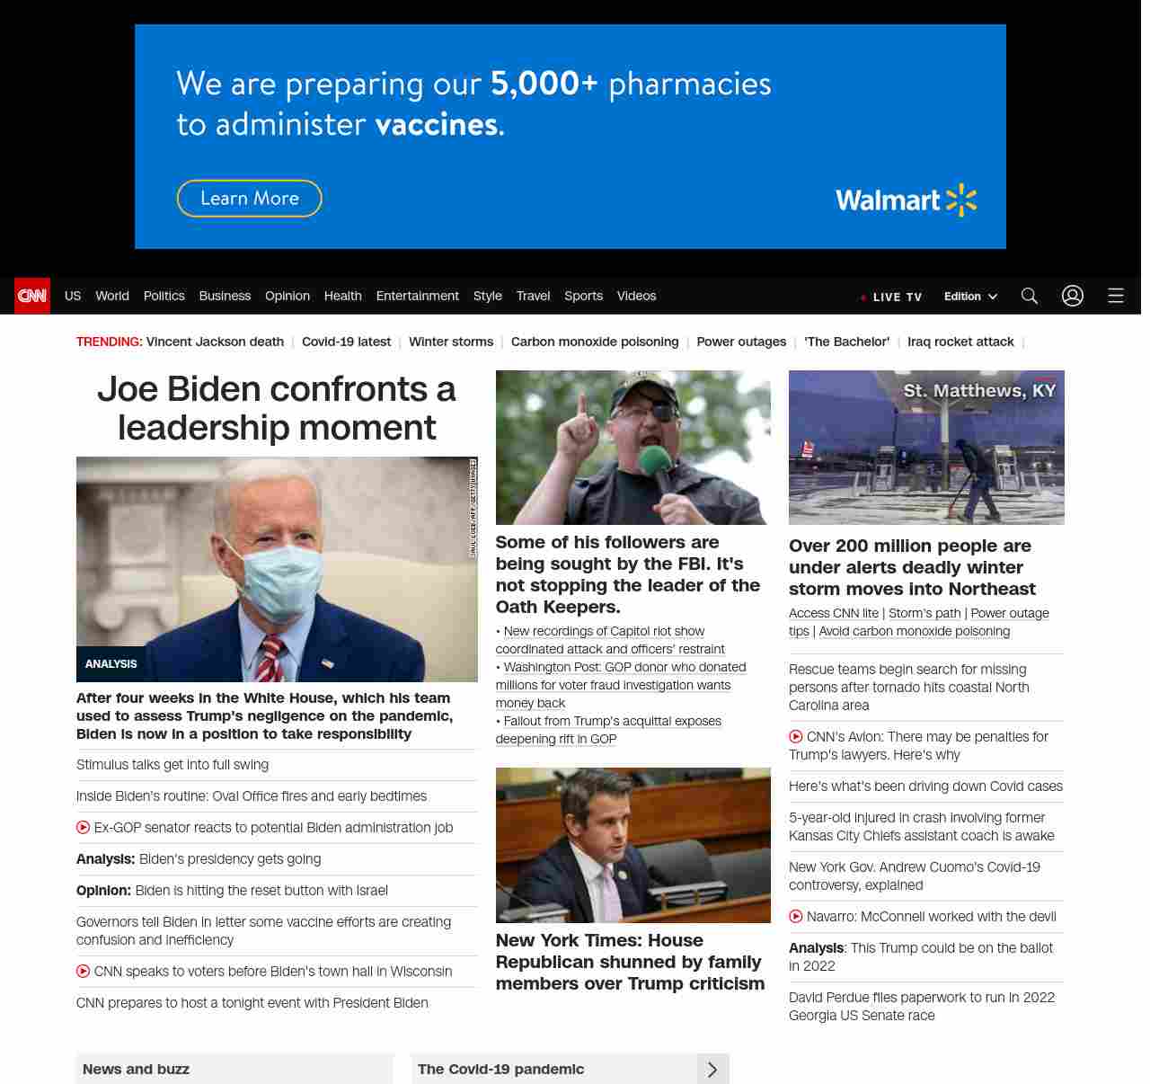Watch Live TV
The width and height of the screenshot is (1150, 1084).
pyautogui.click(x=891, y=297)
